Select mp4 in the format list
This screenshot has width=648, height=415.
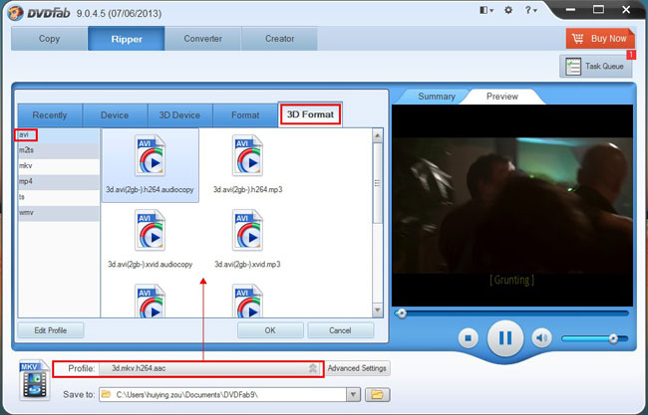tap(58, 181)
